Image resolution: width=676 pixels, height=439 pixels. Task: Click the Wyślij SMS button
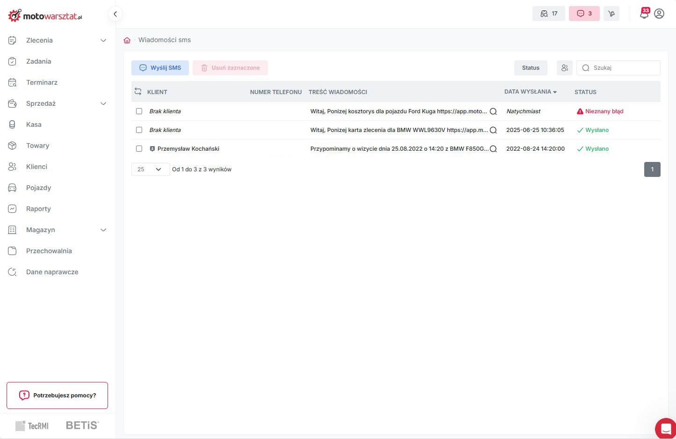[160, 68]
